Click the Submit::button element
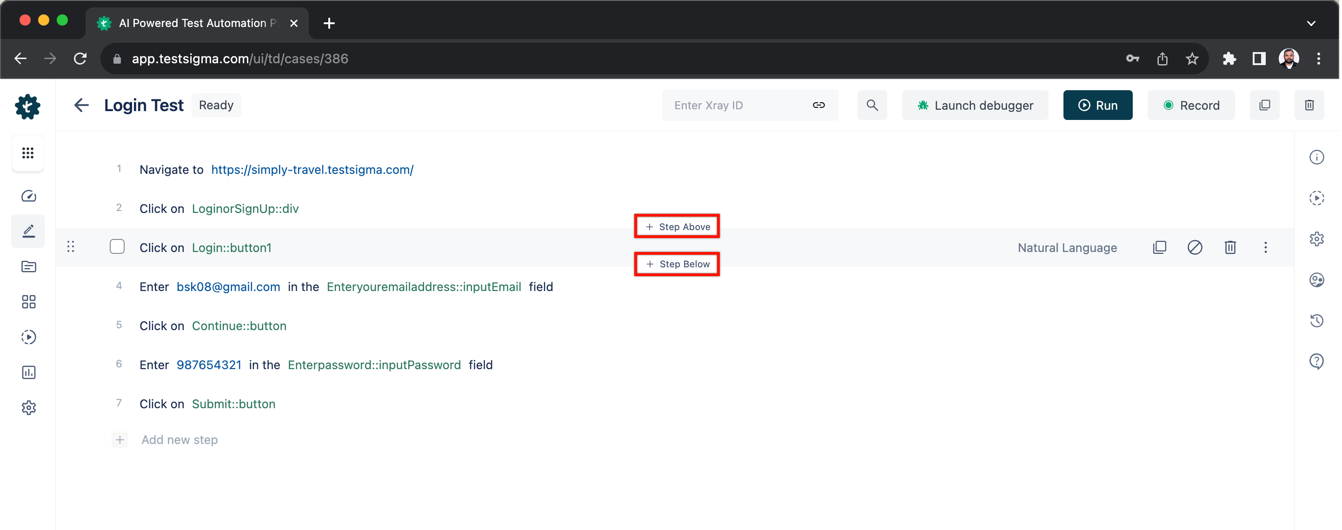 [234, 404]
